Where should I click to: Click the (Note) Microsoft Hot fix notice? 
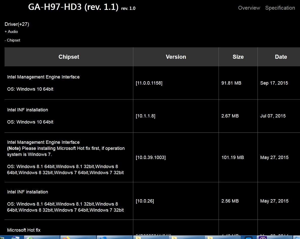[66, 151]
